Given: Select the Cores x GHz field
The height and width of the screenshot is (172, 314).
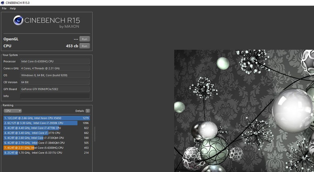Looking at the screenshot, I should click(x=55, y=68).
